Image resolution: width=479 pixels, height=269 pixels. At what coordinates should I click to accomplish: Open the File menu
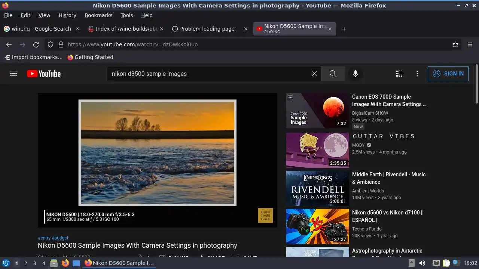click(x=8, y=15)
